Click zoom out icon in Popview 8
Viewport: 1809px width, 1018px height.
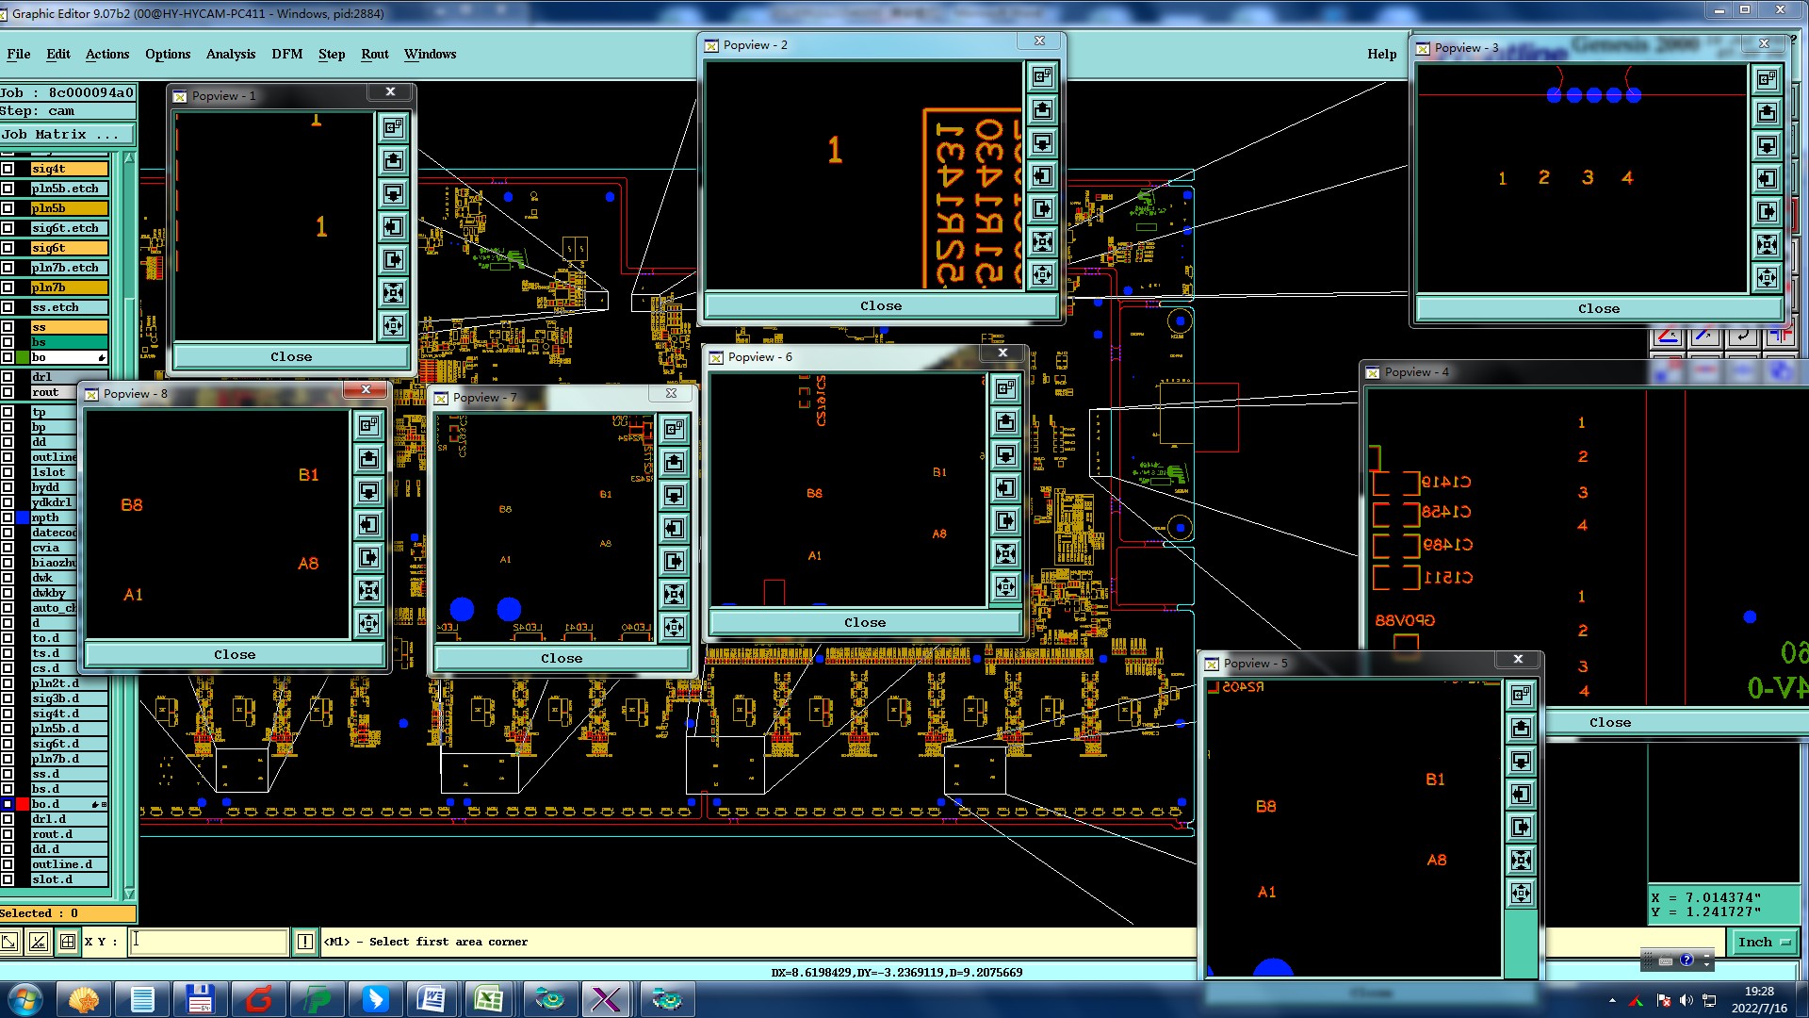(368, 623)
